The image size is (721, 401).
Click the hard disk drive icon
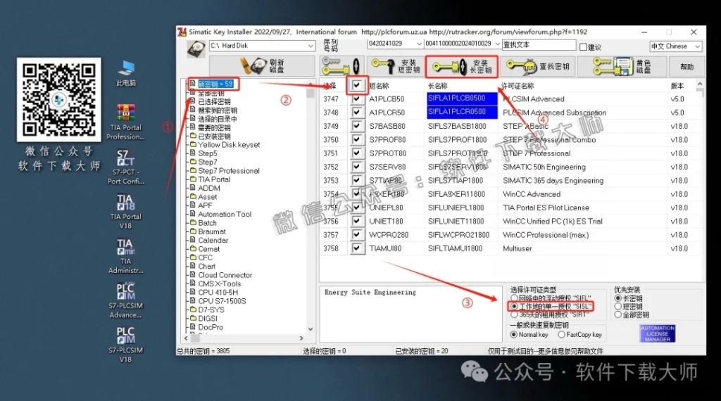coord(196,49)
